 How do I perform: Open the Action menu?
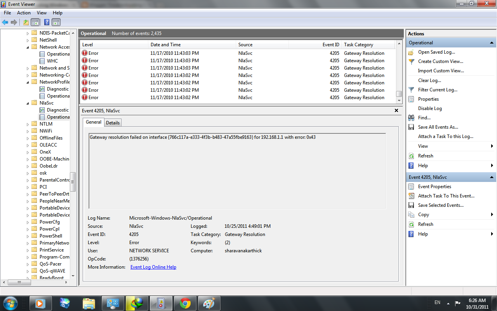(x=24, y=12)
